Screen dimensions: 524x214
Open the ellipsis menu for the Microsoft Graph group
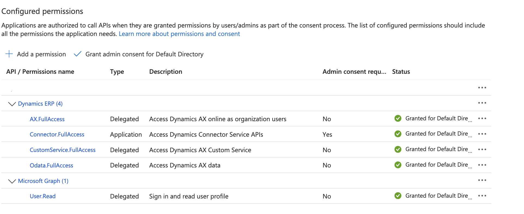482,180
